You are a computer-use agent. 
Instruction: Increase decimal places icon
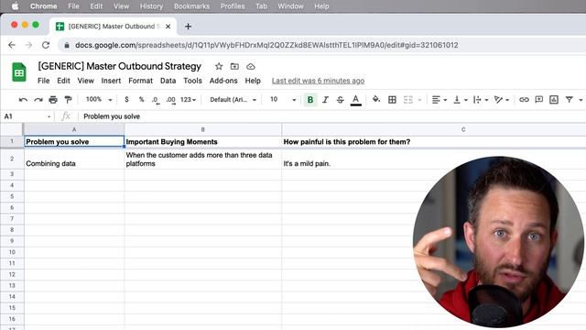click(170, 100)
